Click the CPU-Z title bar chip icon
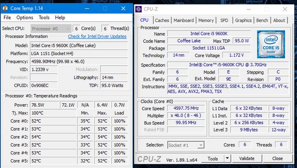Image resolution: width=297 pixels, height=168 pixels. click(139, 9)
